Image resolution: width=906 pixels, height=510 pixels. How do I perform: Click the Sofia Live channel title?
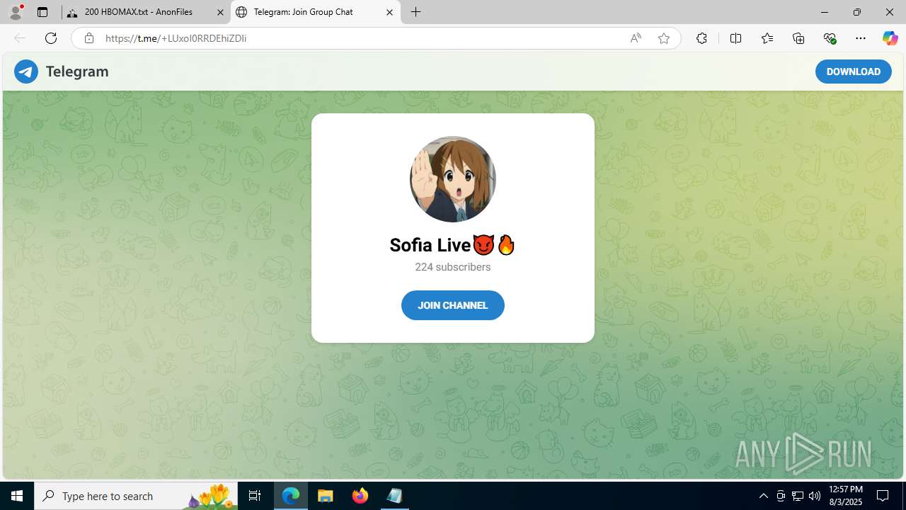(x=452, y=245)
